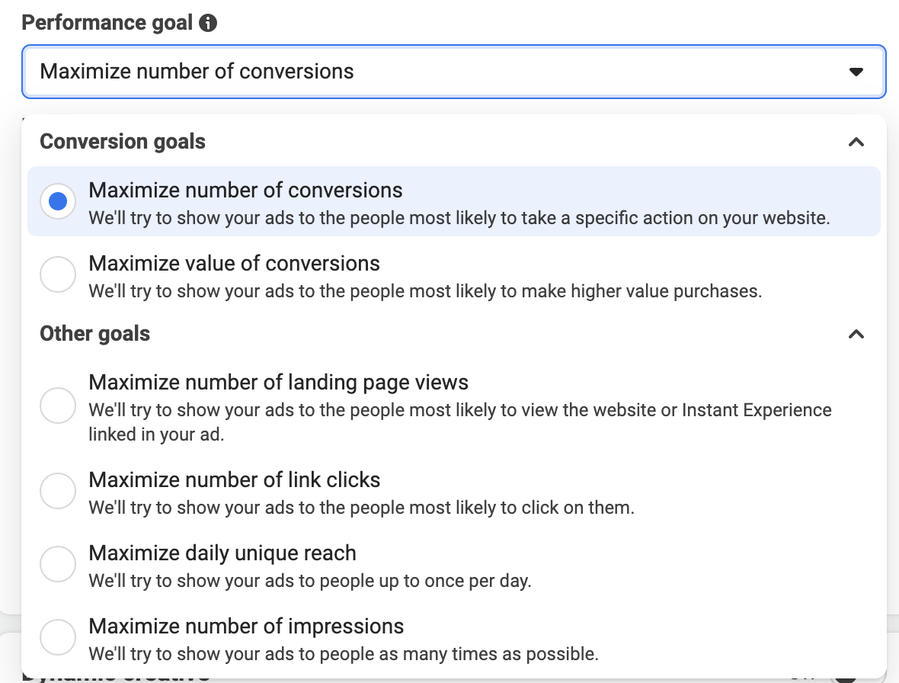
Task: Pick the Maximize daily unique reach label
Action: [x=222, y=553]
